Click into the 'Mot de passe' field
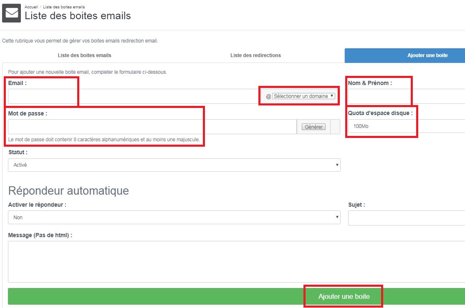465x308 pixels. click(152, 127)
